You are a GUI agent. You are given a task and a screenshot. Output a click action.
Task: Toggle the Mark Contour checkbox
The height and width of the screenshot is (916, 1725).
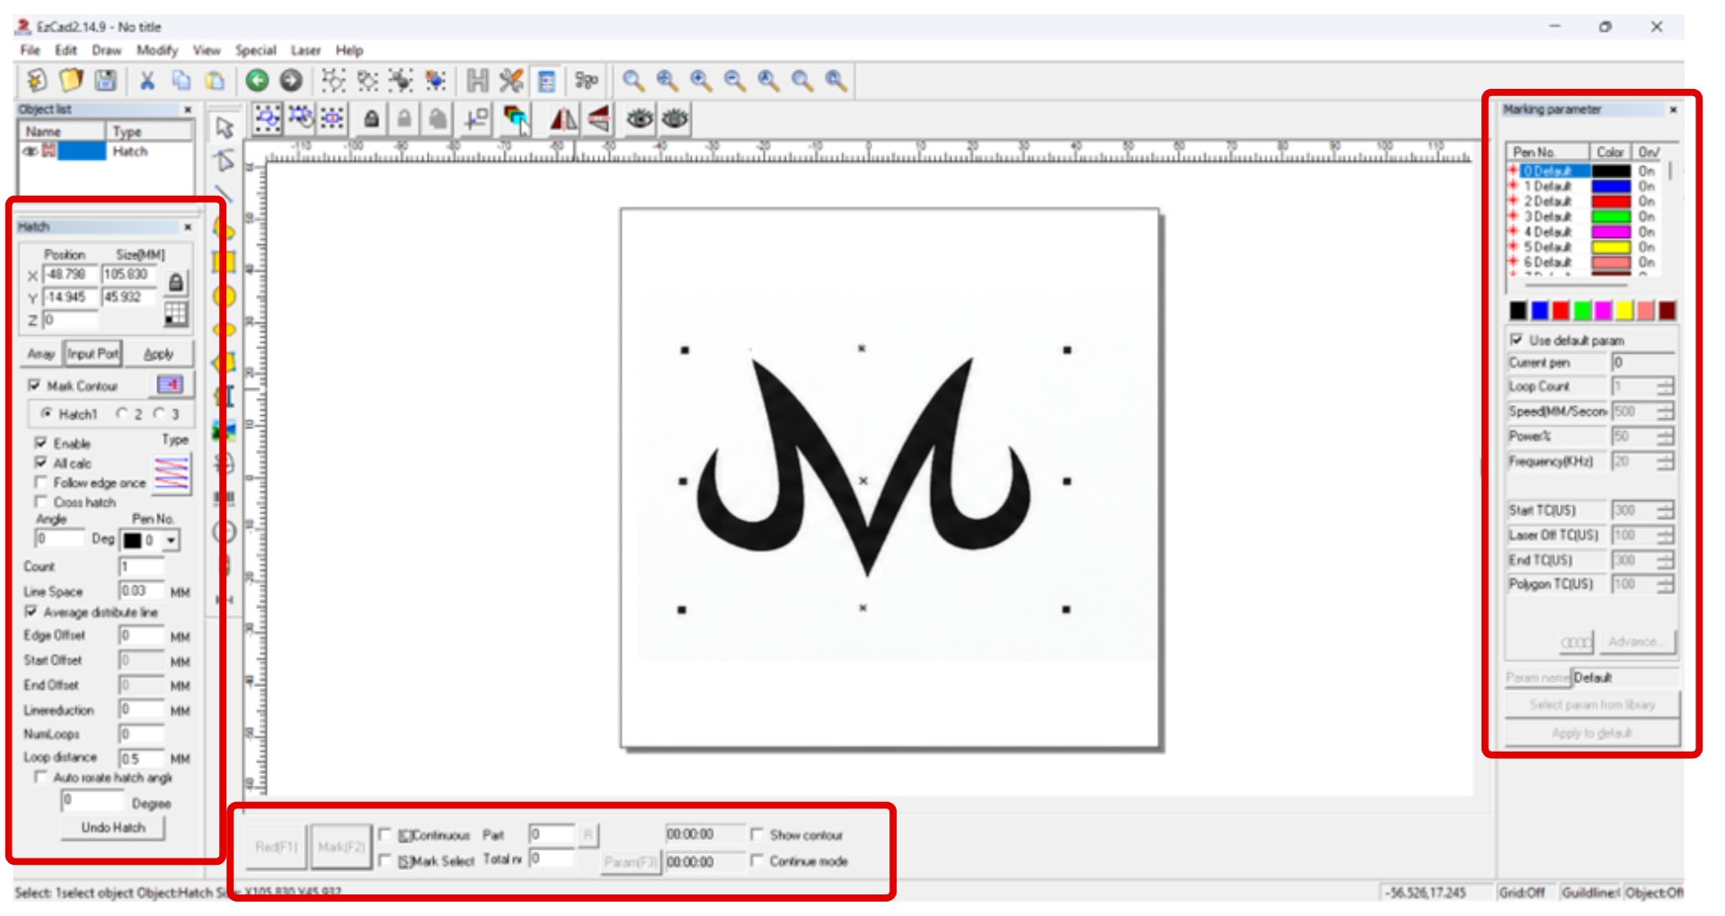34,385
